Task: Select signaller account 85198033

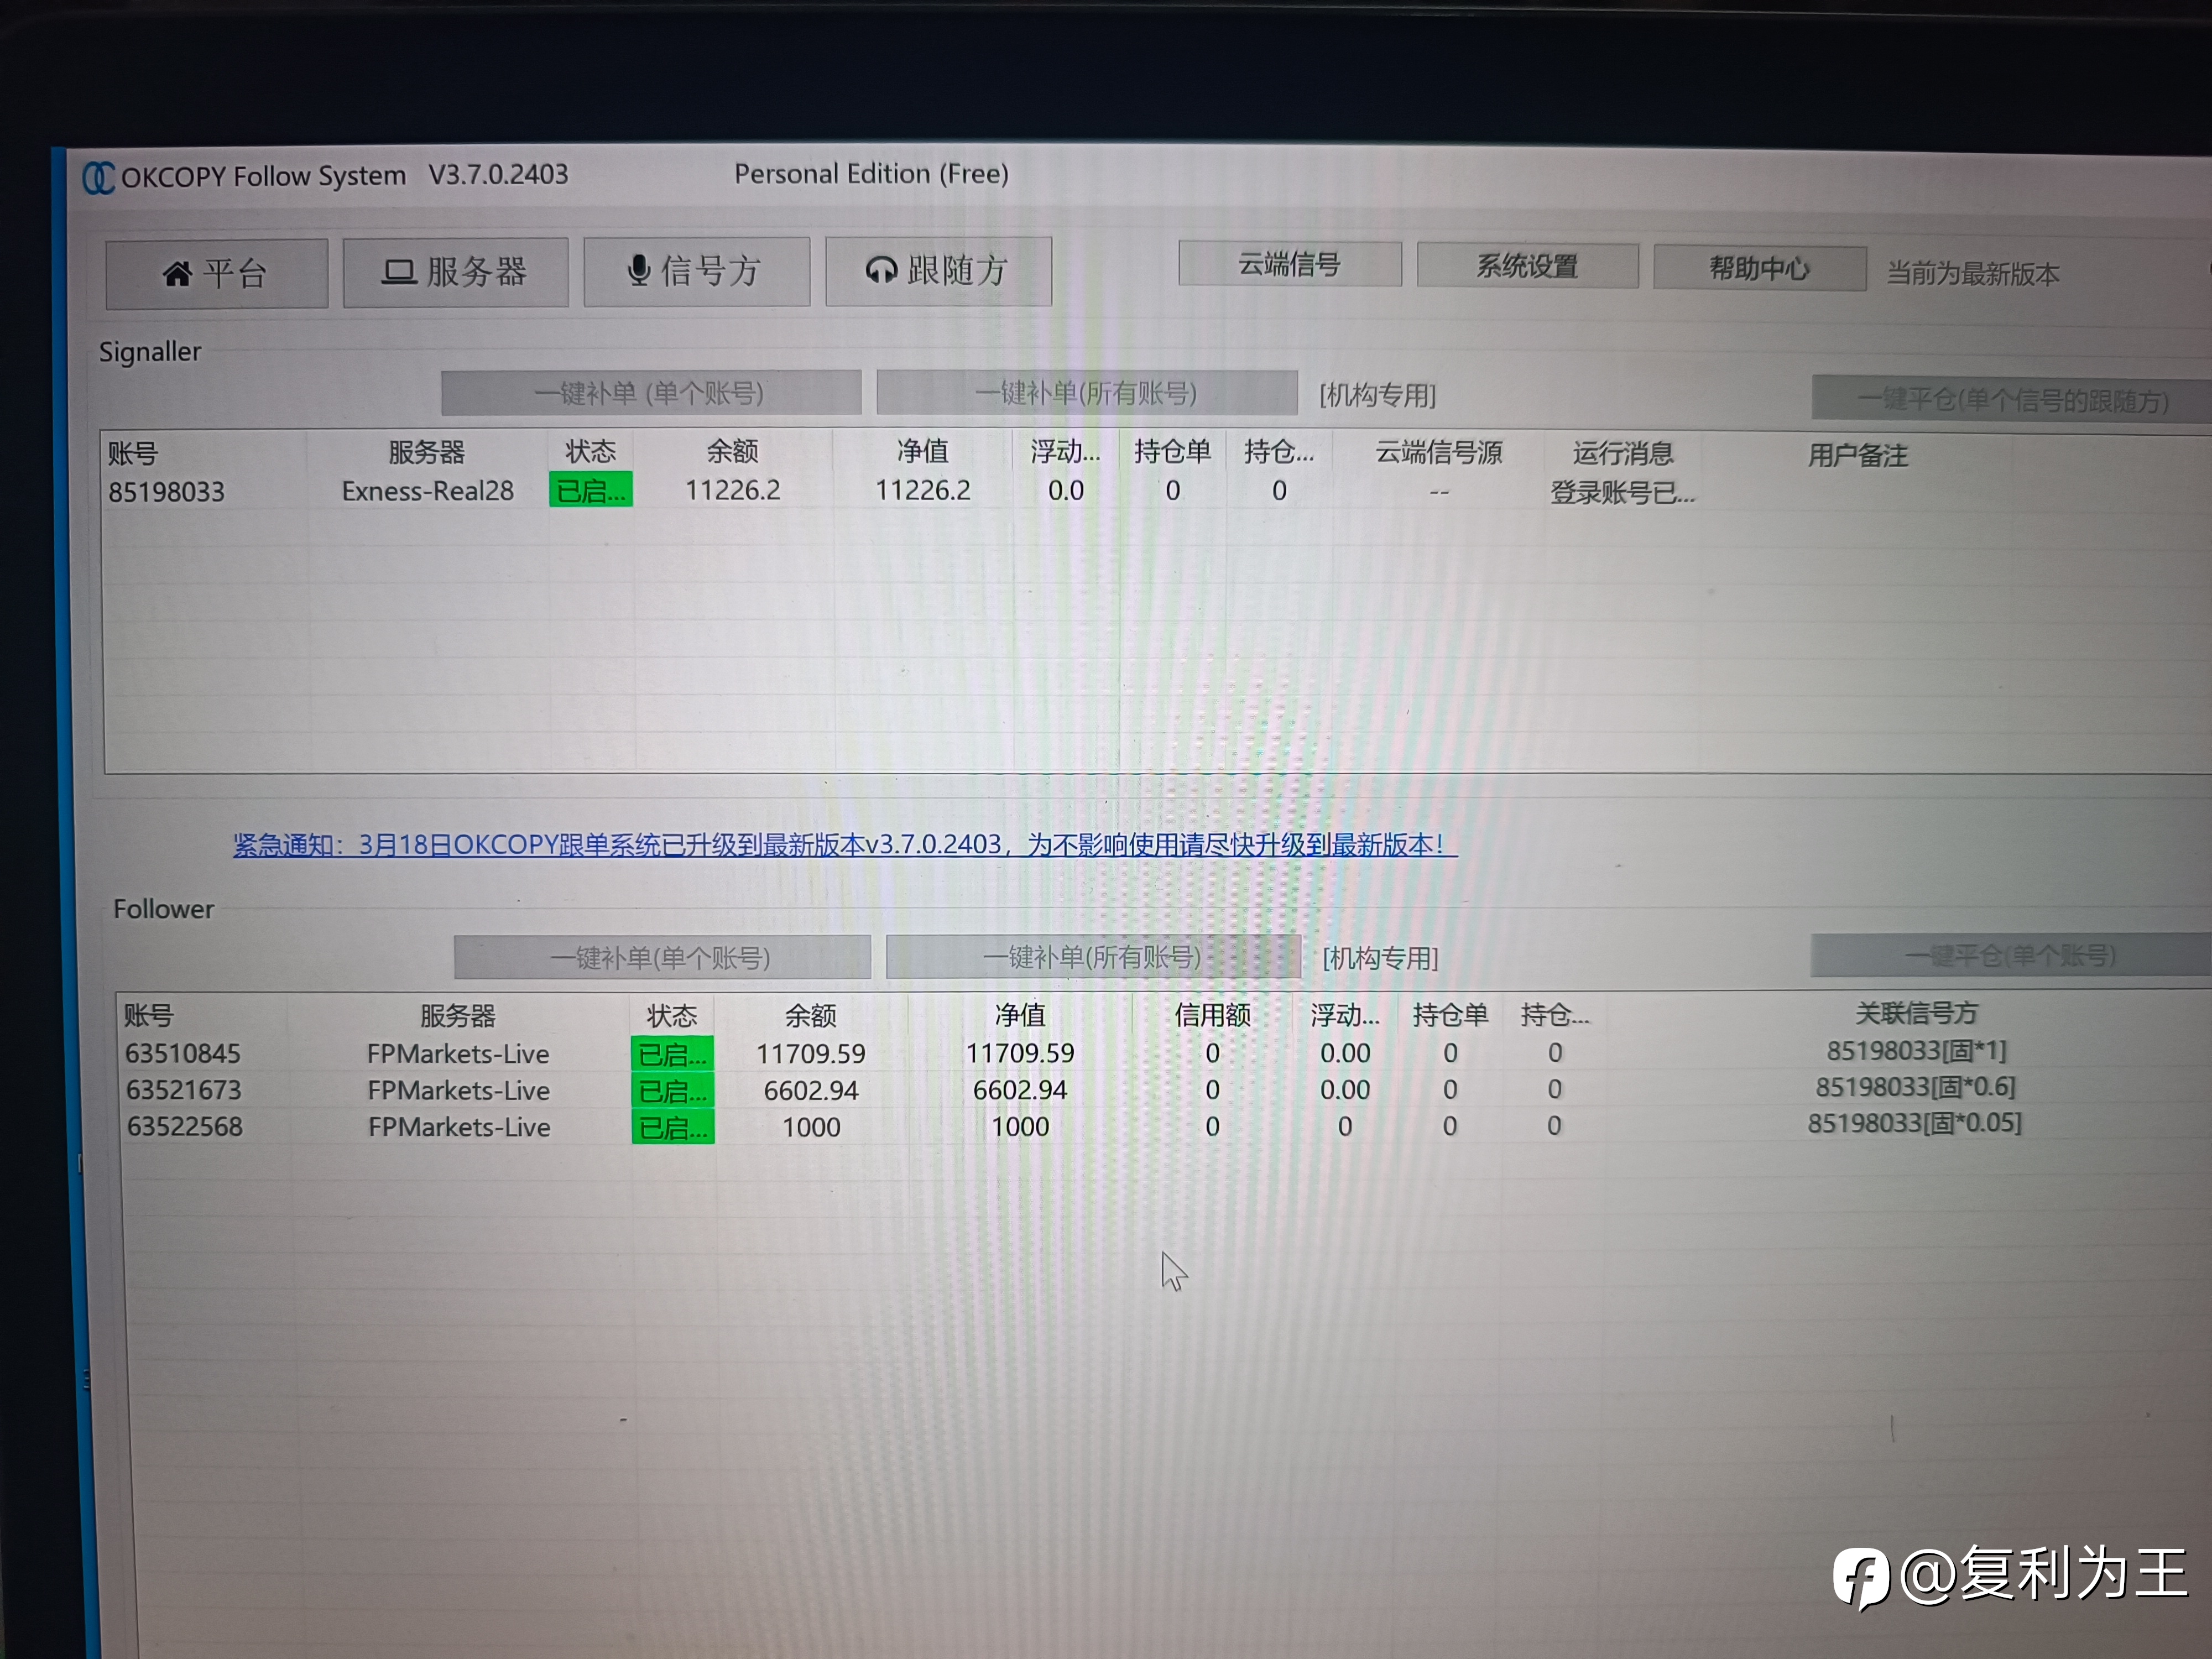Action: coord(166,492)
